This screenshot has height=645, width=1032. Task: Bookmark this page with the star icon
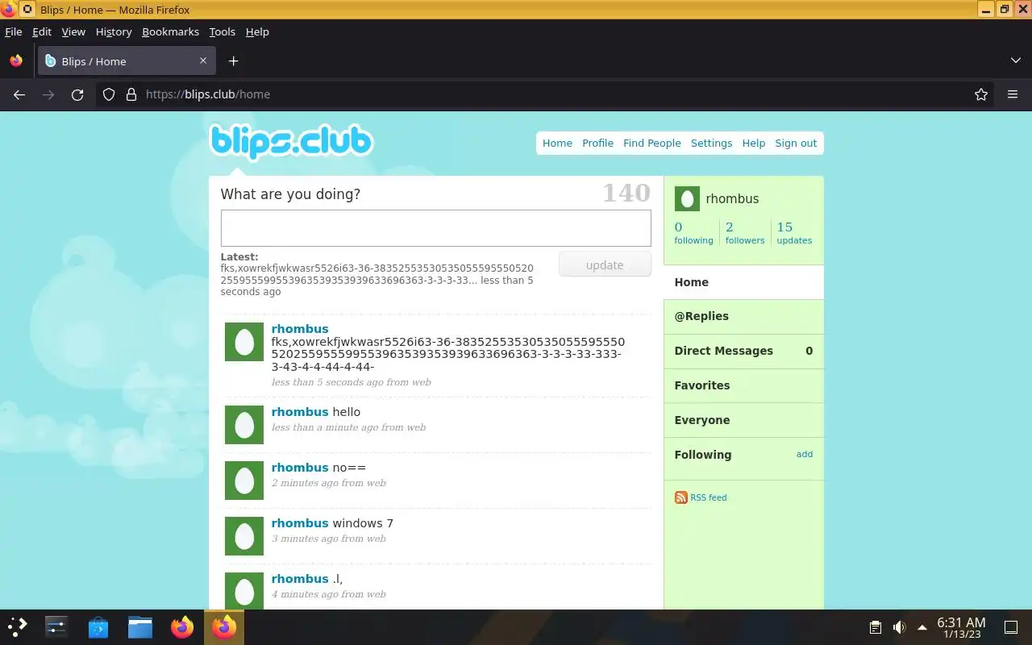pos(981,94)
